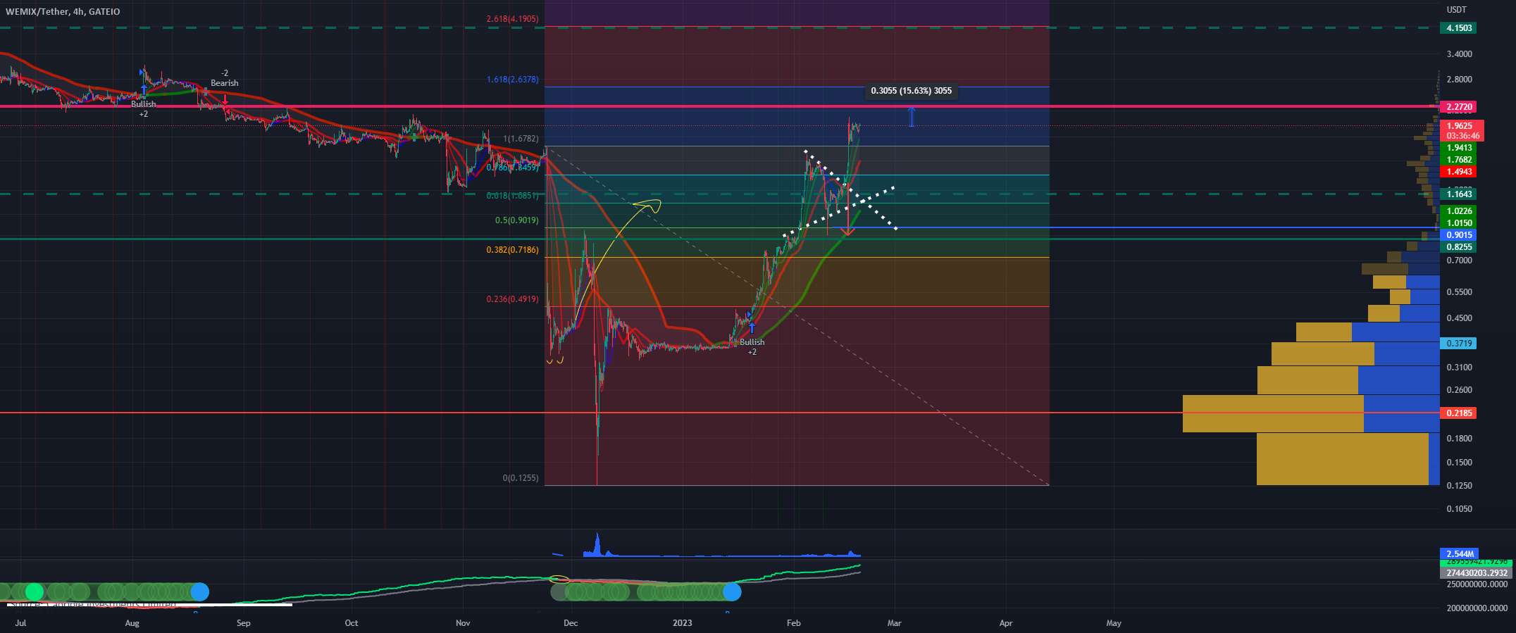The width and height of the screenshot is (1516, 633).
Task: Click the 0.382(0.7186) Fibonacci level label
Action: pyautogui.click(x=512, y=250)
